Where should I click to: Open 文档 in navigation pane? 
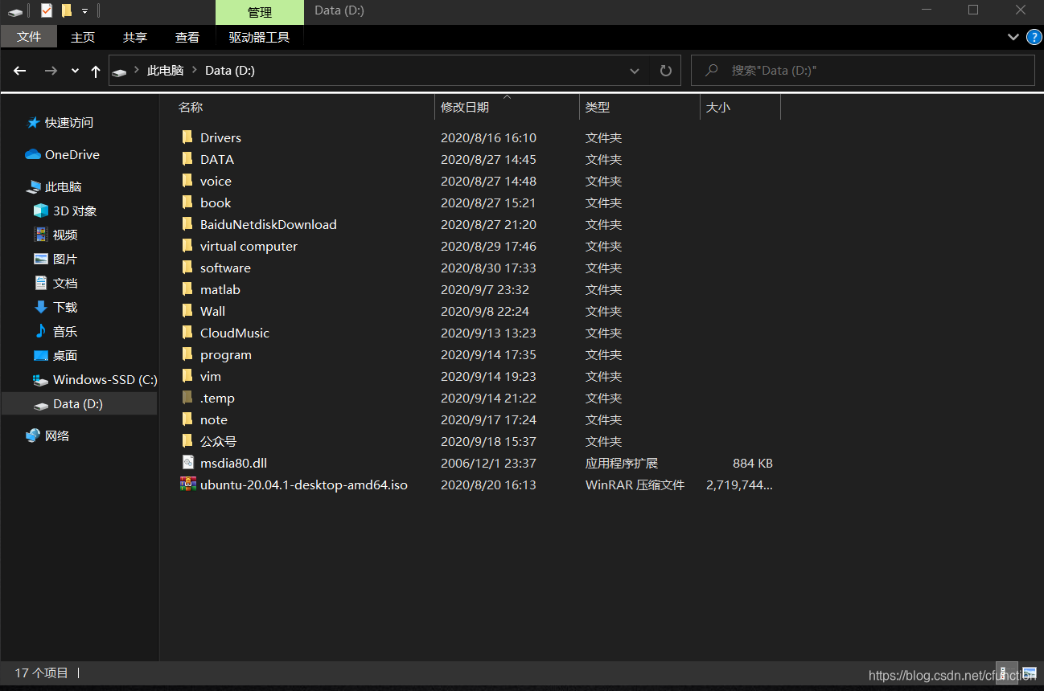pos(65,283)
